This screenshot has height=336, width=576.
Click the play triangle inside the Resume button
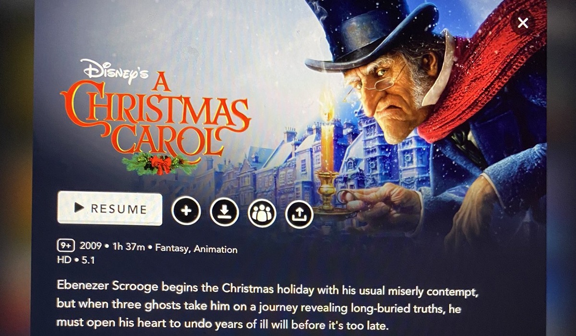click(x=80, y=208)
